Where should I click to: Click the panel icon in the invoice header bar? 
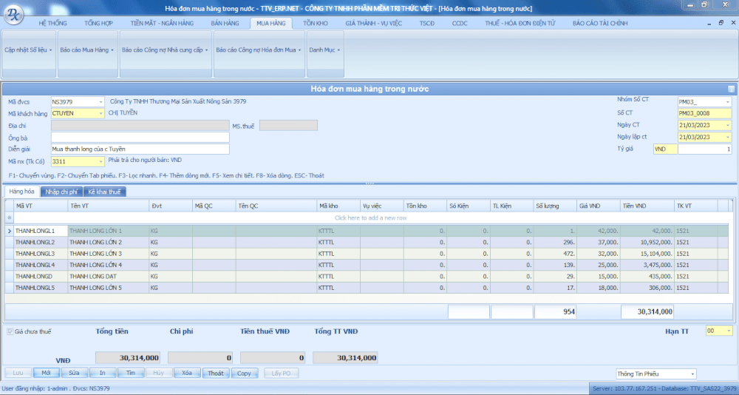tap(731, 90)
